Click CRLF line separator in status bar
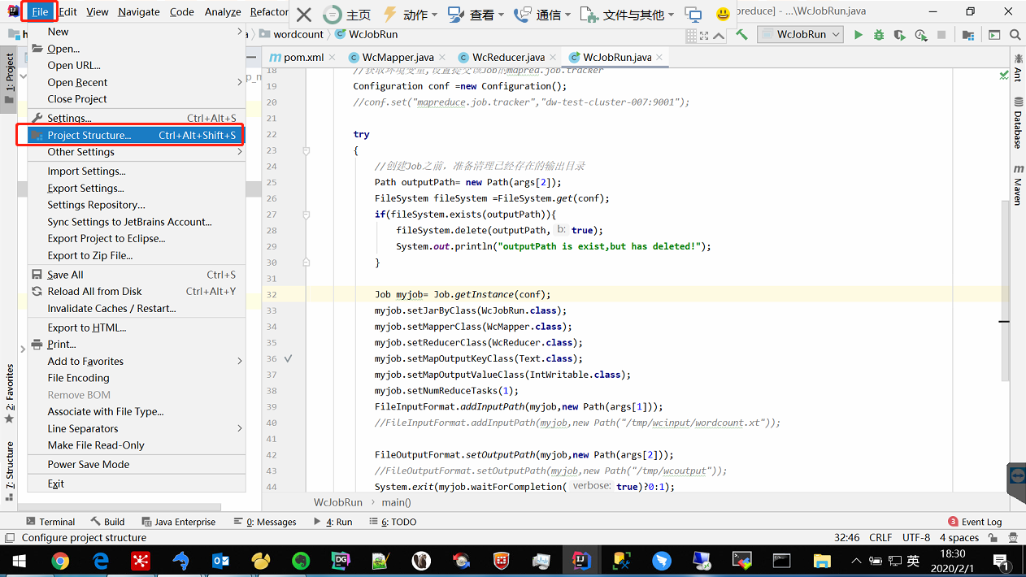1026x577 pixels. click(x=880, y=537)
